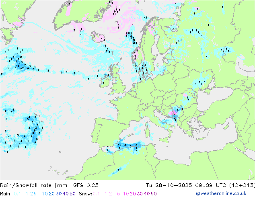Screen dimensions: 255x197
Task: Click the rain legend value 40
Action: pos(66,194)
